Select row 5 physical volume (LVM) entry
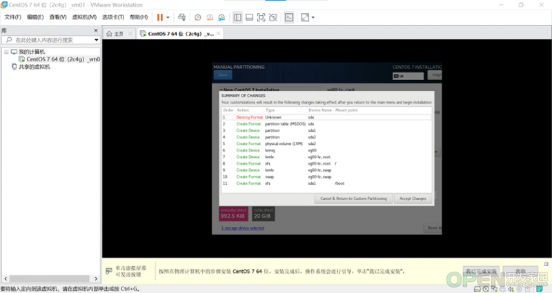This screenshot has width=552, height=293. [326, 143]
